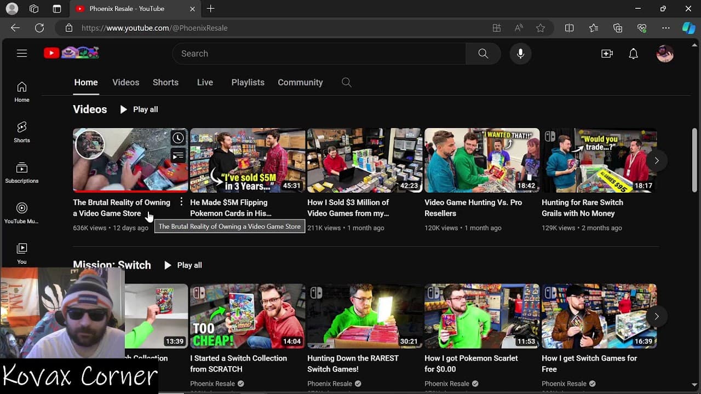Play all in the Mission: Switch section
The image size is (701, 394).
pyautogui.click(x=183, y=265)
